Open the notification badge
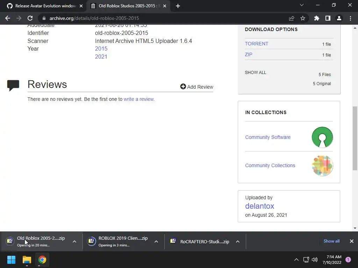Viewport: 358px width, 268px height. click(x=348, y=260)
